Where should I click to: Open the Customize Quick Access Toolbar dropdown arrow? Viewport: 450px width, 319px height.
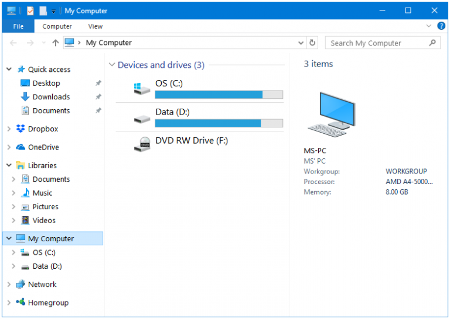click(53, 12)
